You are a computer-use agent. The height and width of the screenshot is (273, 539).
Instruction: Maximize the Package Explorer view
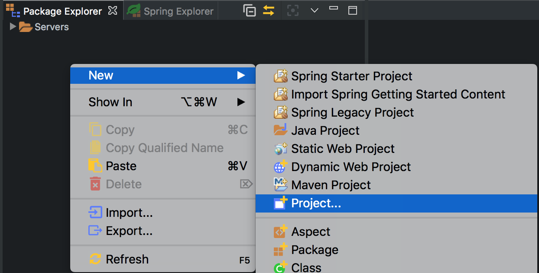click(x=353, y=11)
